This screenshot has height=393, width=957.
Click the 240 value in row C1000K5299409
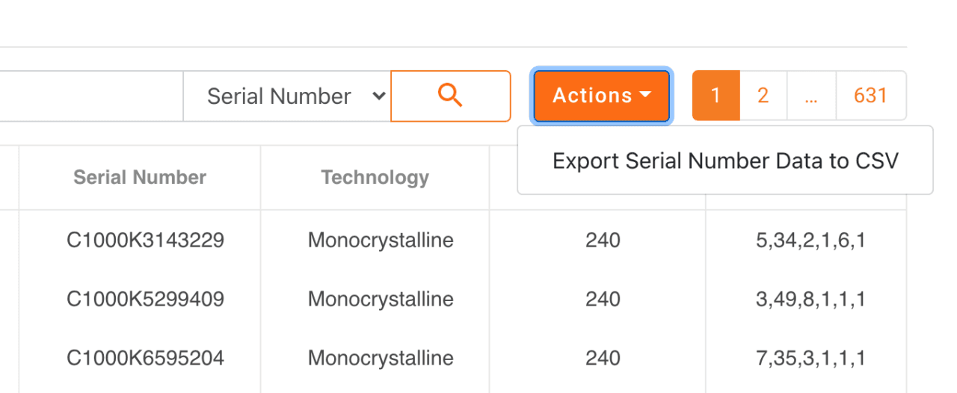click(603, 299)
